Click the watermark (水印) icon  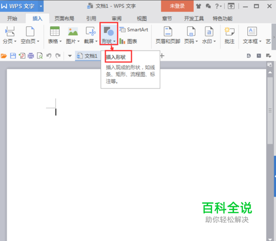(209, 31)
